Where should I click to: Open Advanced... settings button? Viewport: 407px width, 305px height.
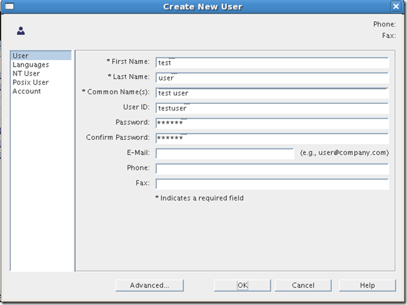149,285
